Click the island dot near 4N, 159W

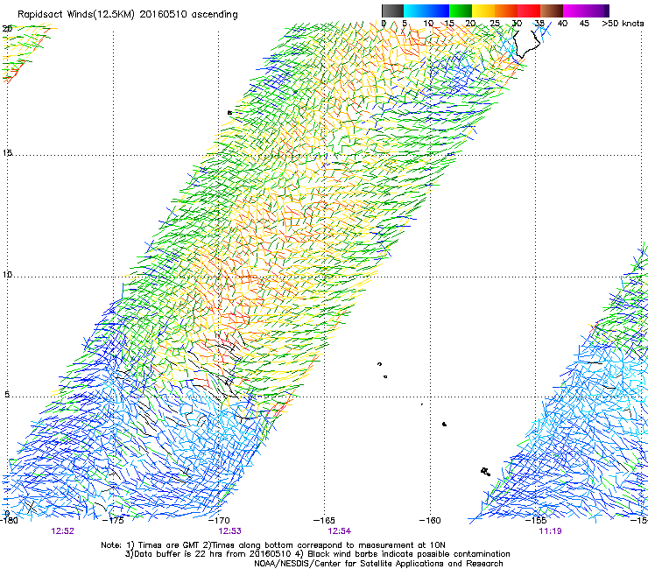pyautogui.click(x=444, y=424)
